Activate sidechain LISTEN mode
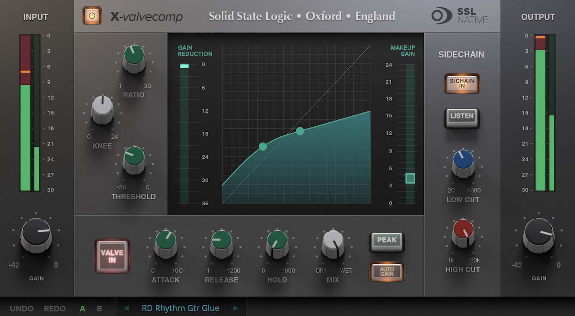This screenshot has height=316, width=575. tap(462, 116)
